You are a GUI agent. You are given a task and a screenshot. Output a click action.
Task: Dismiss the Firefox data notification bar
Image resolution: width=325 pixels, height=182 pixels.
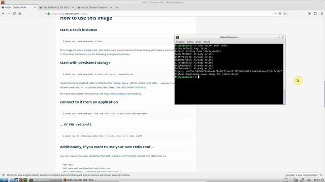321,175
